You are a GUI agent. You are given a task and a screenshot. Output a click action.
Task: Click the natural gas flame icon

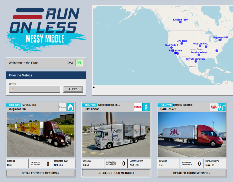pyautogui.click(x=70, y=107)
